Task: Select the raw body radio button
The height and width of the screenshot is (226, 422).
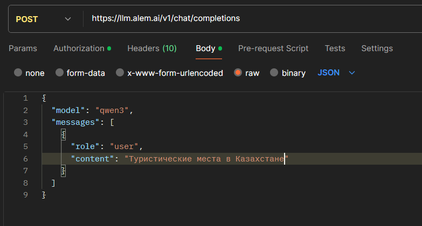Action: 238,73
